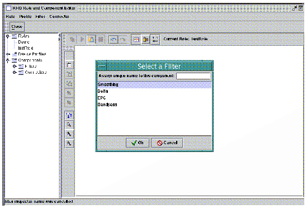307x209 pixels.
Task: Open the Profile menu
Action: click(26, 16)
